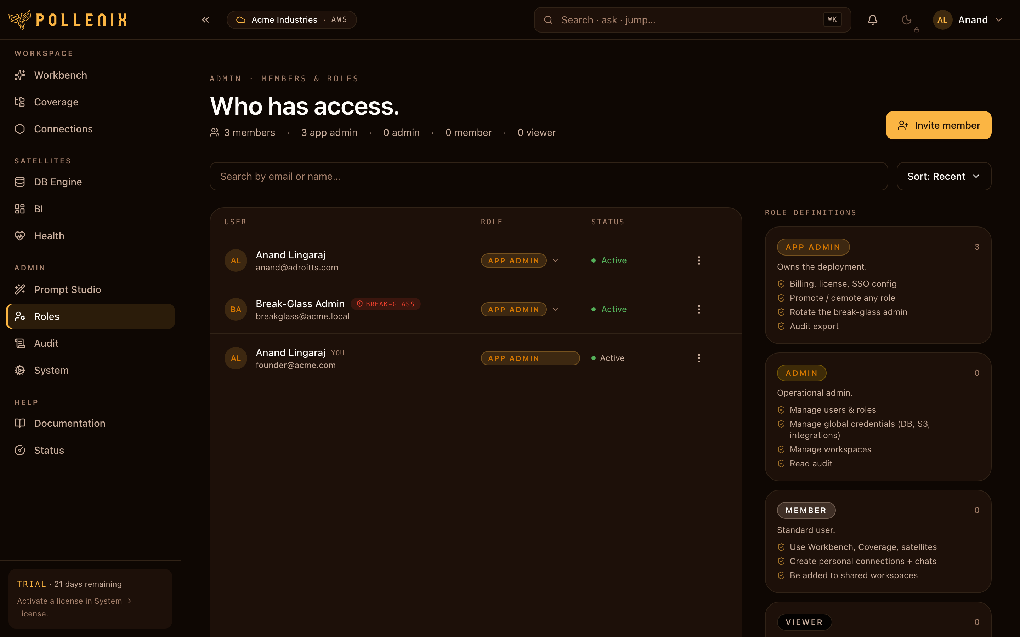Image resolution: width=1020 pixels, height=637 pixels.
Task: Open three-dot menu for Break-Glass Admin
Action: pyautogui.click(x=699, y=309)
